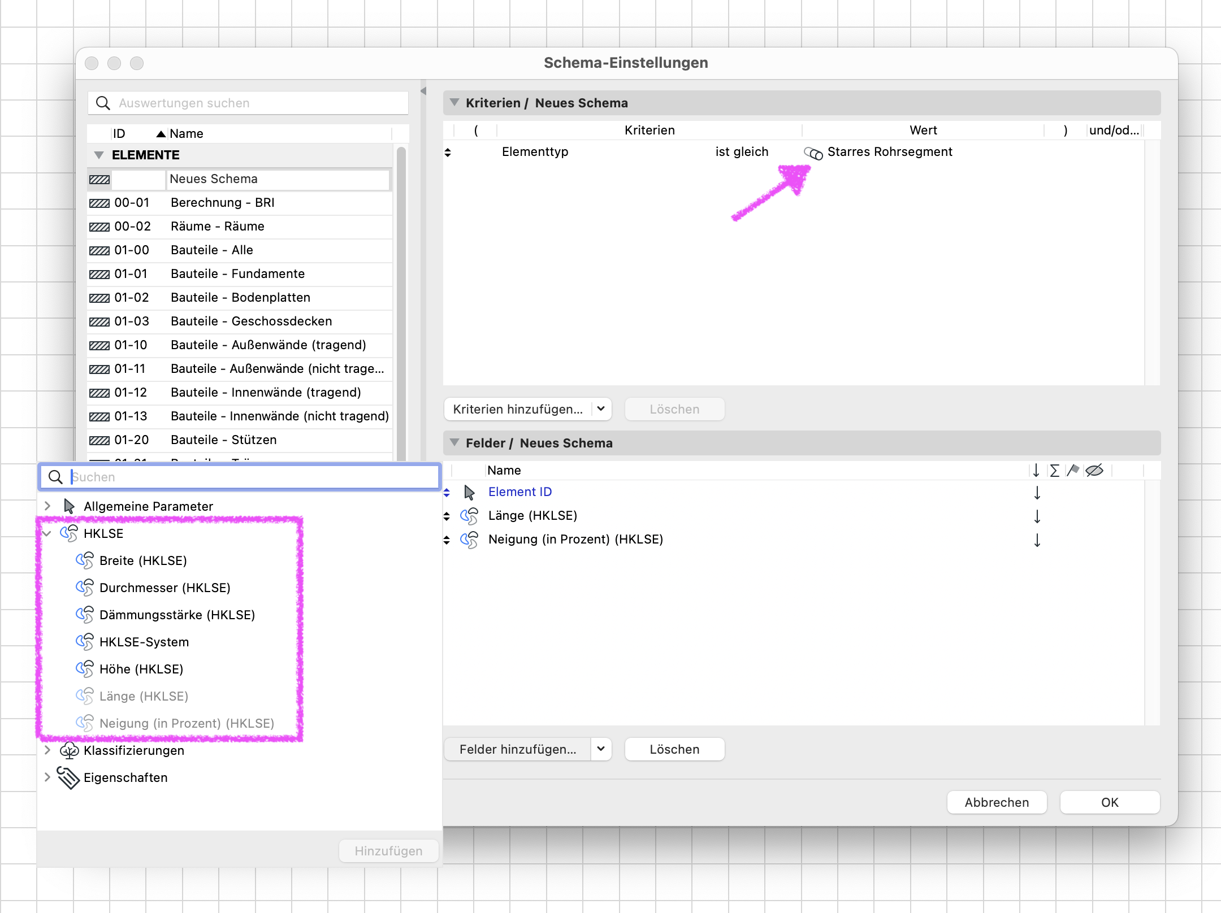Collapse the left panel with the arrow
This screenshot has width=1221, height=913.
pyautogui.click(x=423, y=91)
